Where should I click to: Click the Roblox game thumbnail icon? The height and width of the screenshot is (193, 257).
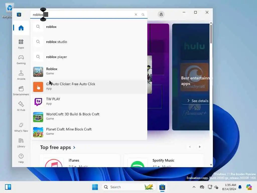coord(38,72)
